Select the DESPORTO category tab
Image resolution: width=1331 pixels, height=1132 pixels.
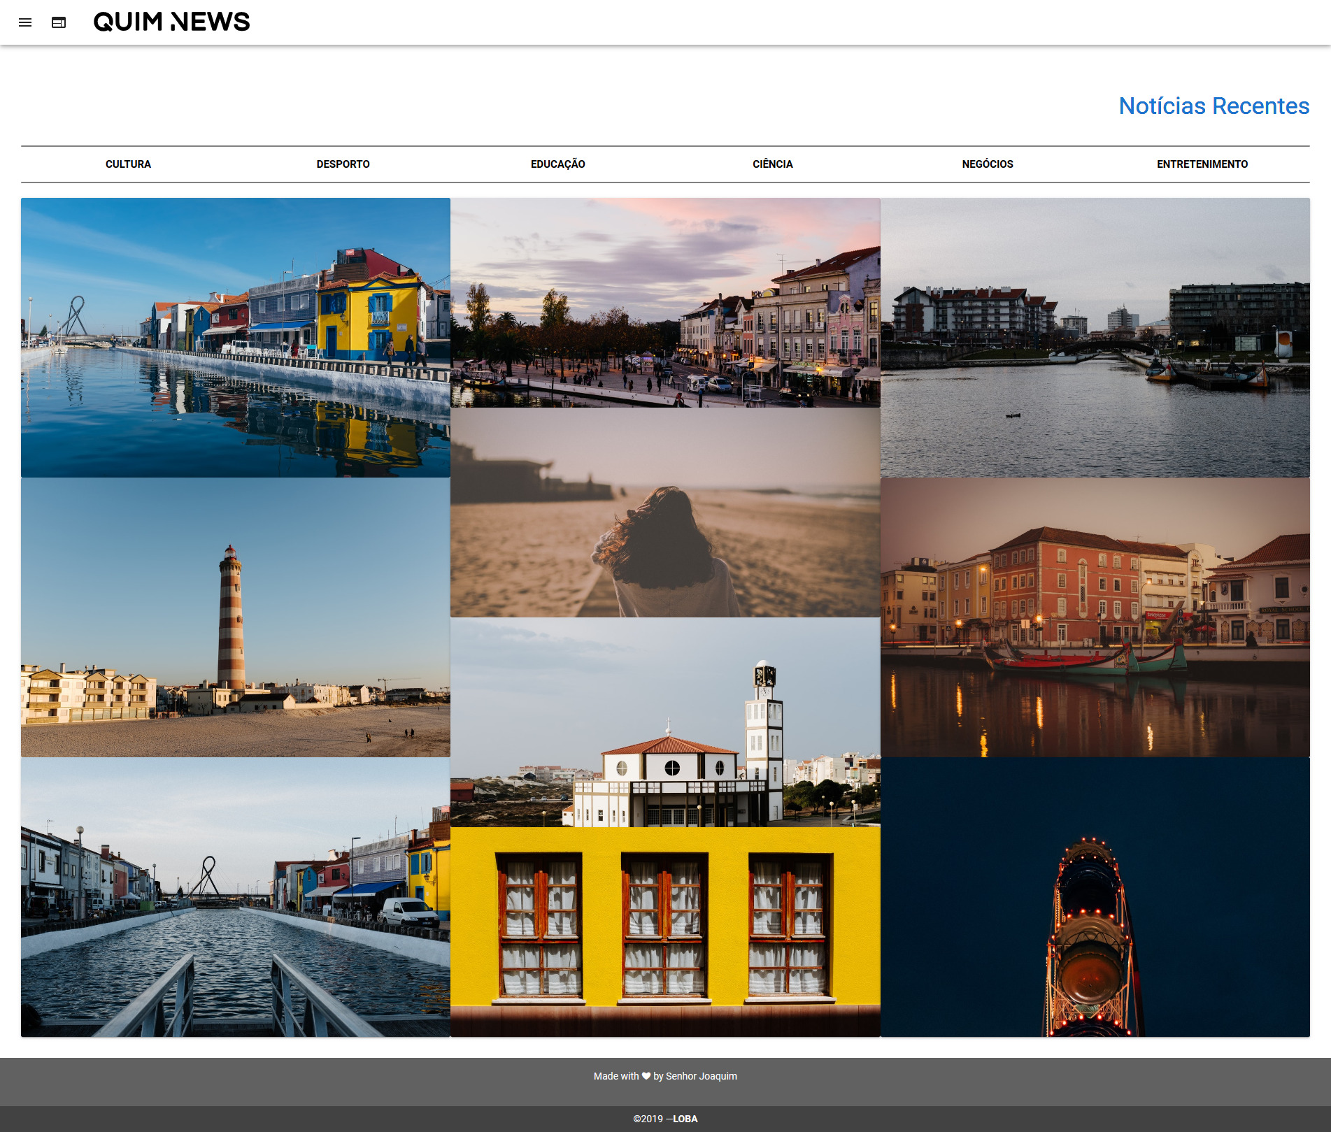(x=343, y=164)
